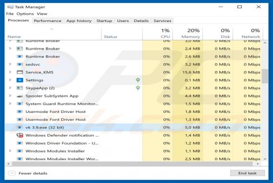Screen dimensions: 273x183
Task: Click the Fewer details link
Action: point(33,173)
